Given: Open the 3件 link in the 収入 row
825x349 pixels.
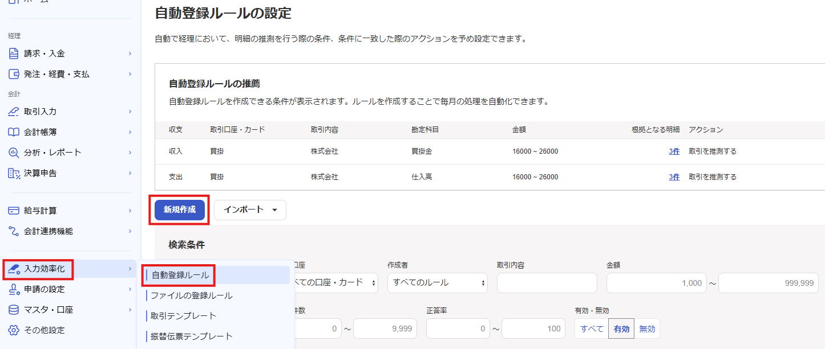Looking at the screenshot, I should [674, 151].
